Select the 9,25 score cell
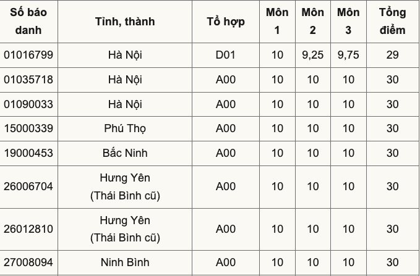Viewport: 420px width, 276px height. 313,55
